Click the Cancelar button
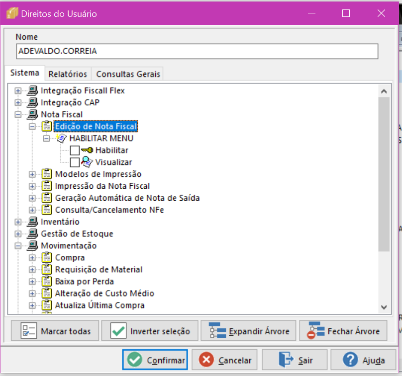Viewport: 402px width, 376px height. point(224,360)
